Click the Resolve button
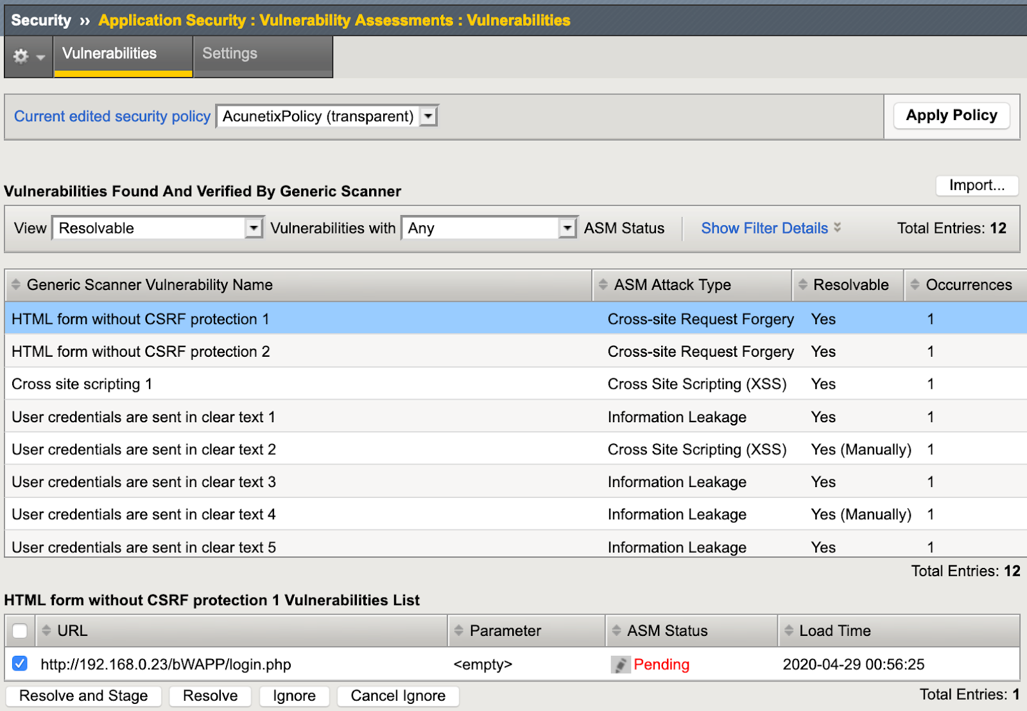The width and height of the screenshot is (1027, 711). coord(210,696)
